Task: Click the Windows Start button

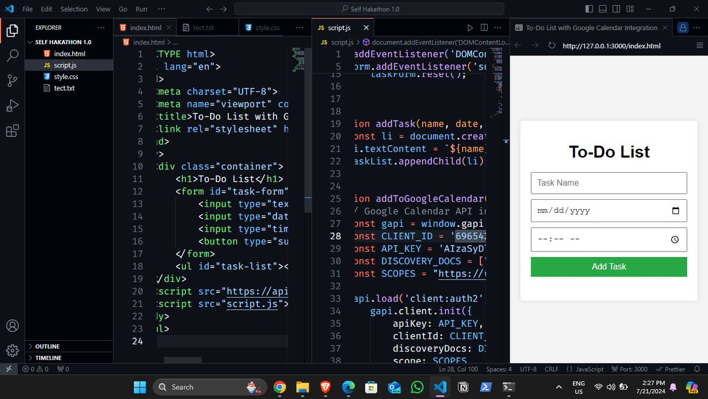Action: (140, 387)
